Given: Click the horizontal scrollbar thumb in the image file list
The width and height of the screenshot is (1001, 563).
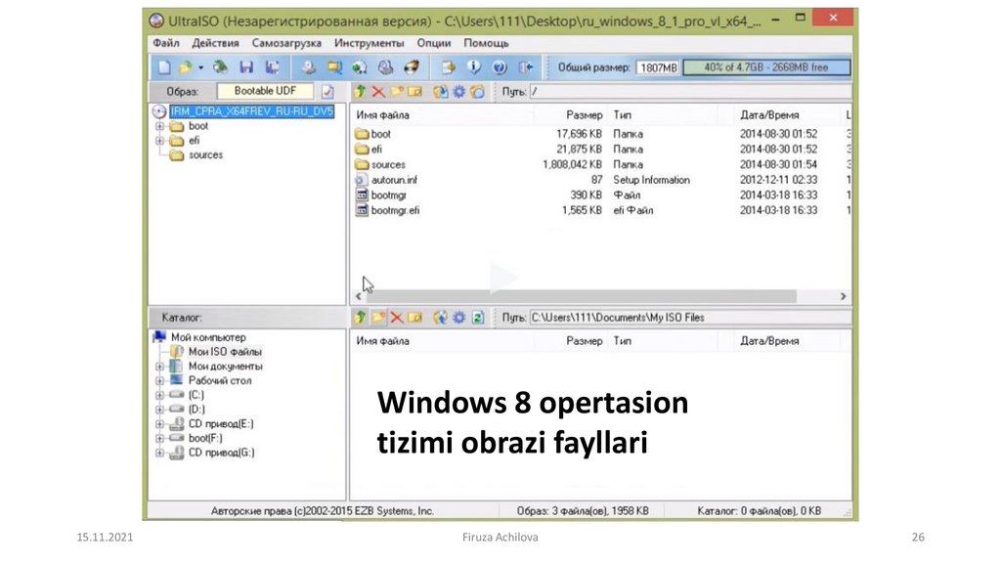Looking at the screenshot, I should 581,296.
